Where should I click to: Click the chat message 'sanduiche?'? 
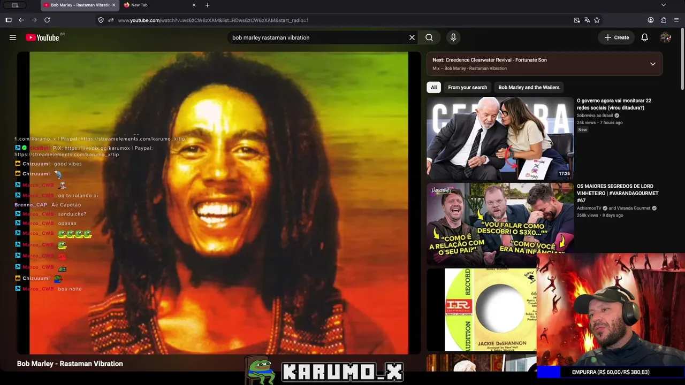click(72, 214)
